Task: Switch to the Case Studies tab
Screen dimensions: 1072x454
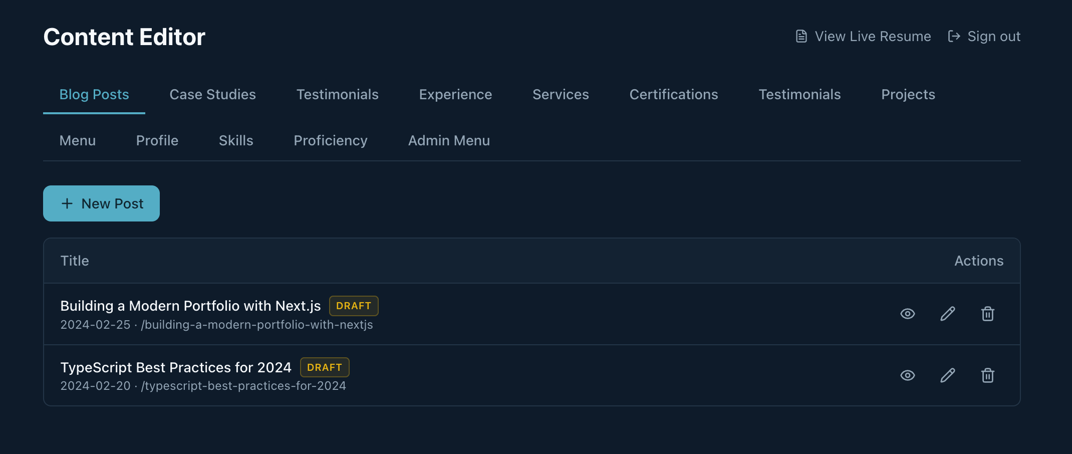Action: click(x=212, y=94)
